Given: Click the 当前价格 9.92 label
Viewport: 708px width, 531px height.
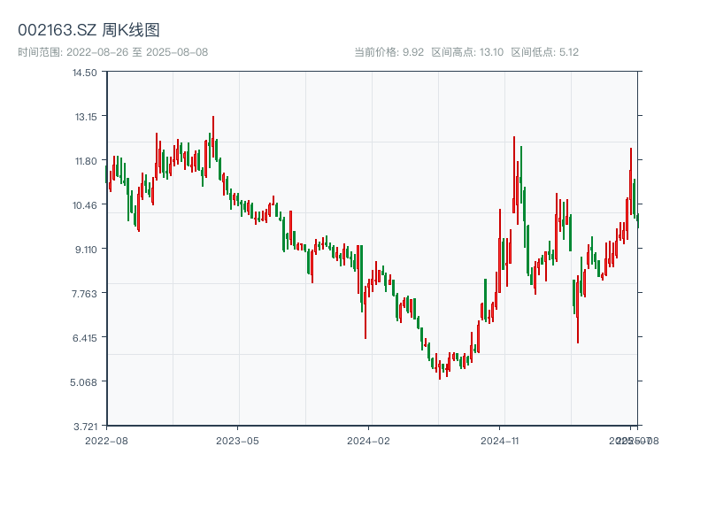Looking at the screenshot, I should (x=389, y=52).
